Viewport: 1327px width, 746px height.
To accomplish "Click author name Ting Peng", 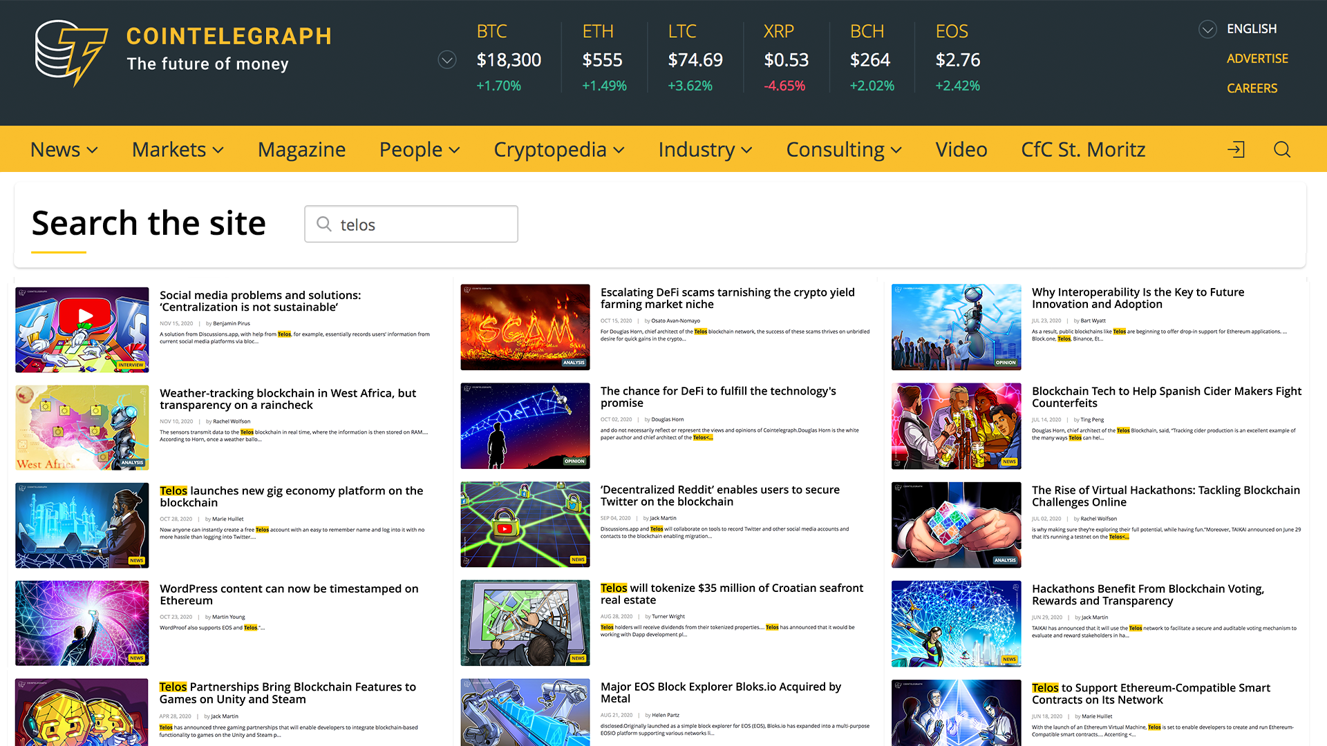I will [1093, 419].
